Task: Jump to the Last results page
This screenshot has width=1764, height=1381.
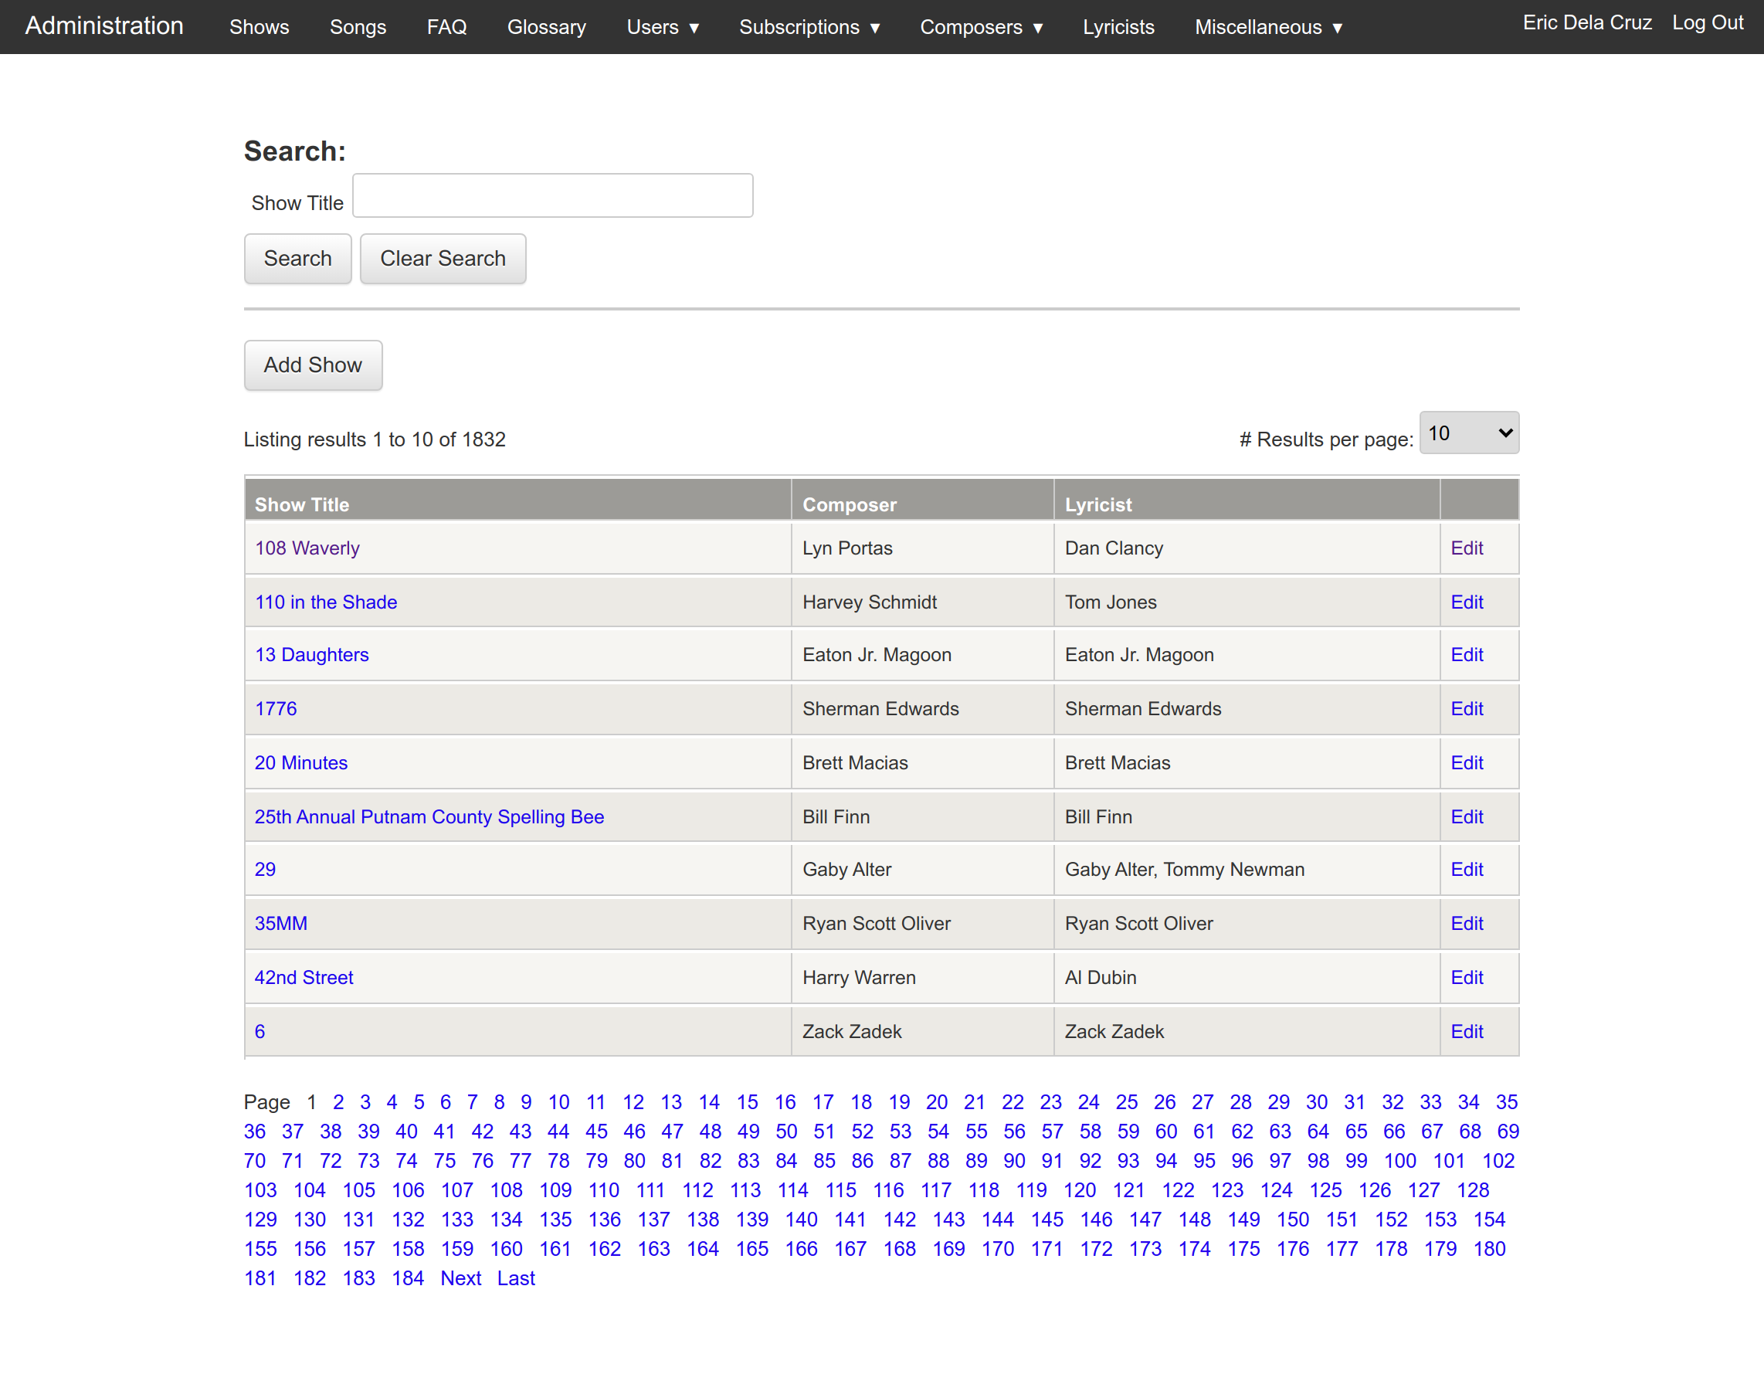Action: [515, 1278]
